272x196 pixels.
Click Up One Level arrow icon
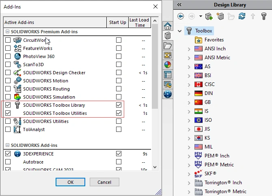253,17
